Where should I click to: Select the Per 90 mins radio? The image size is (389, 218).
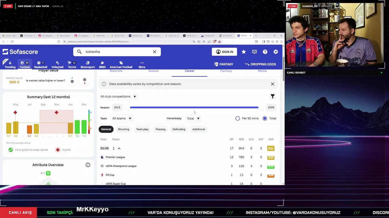[238, 118]
